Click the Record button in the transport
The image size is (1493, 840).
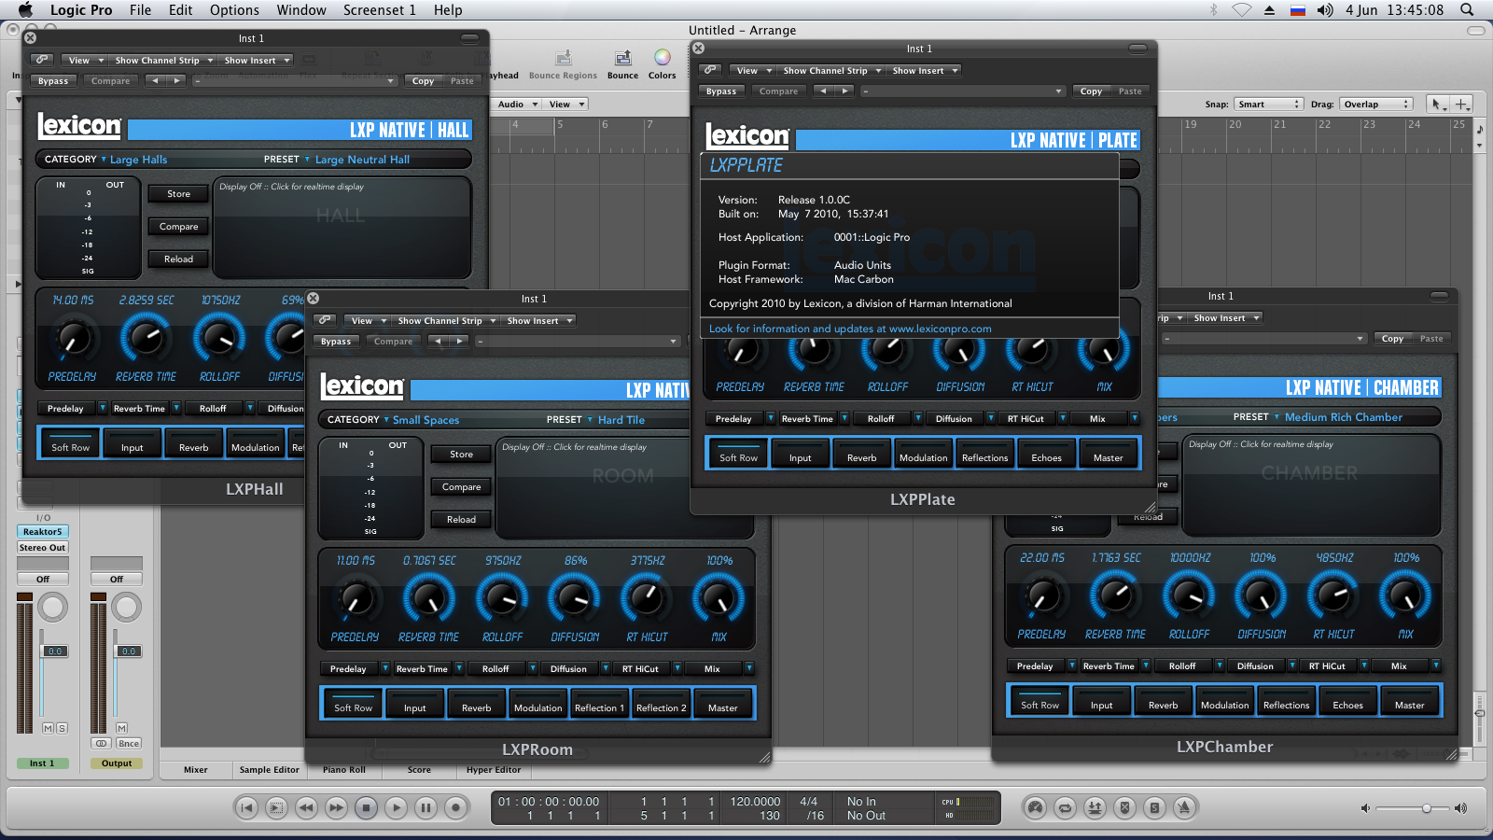click(x=455, y=808)
